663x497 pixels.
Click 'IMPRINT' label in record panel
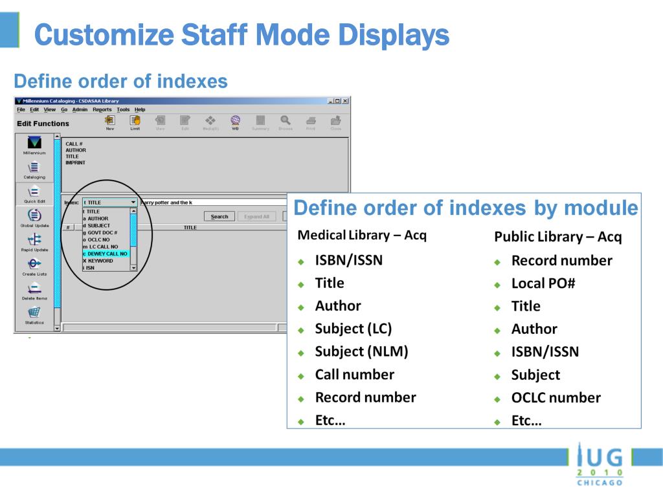point(76,162)
